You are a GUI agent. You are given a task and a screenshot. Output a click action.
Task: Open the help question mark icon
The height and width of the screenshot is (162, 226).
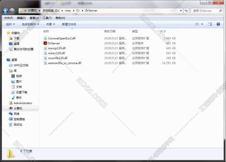pyautogui.click(x=218, y=24)
